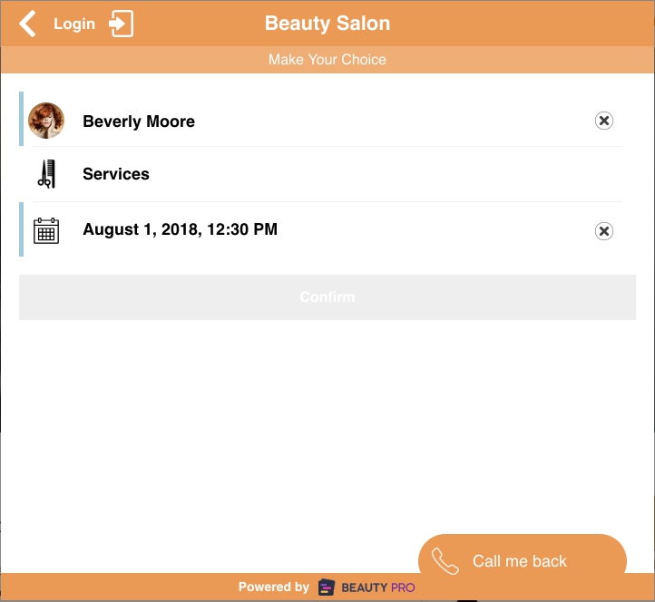Click the Powered by footer text
Image resolution: width=655 pixels, height=602 pixels.
click(274, 587)
